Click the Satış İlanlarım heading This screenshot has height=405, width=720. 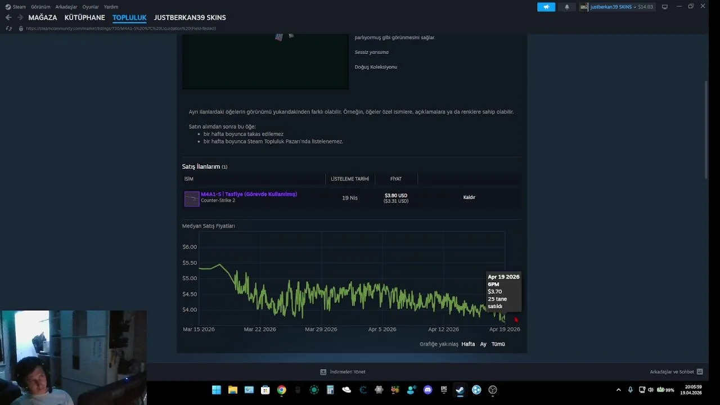pyautogui.click(x=201, y=166)
